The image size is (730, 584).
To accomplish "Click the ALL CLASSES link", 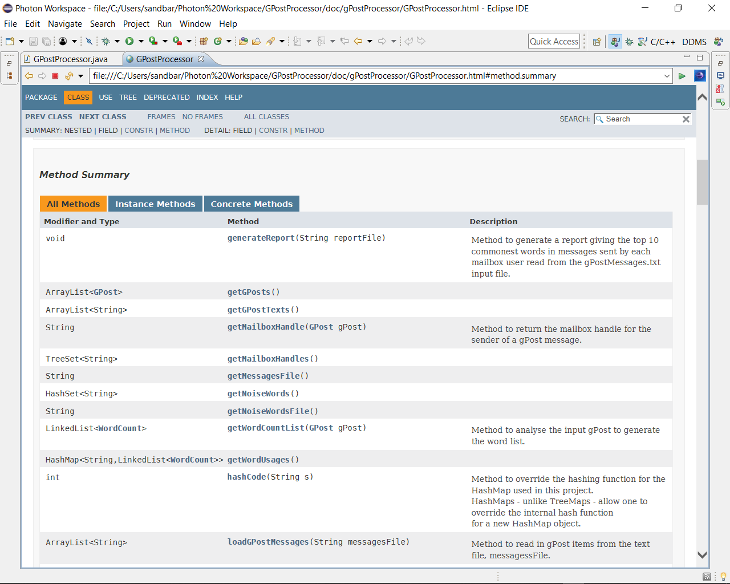I will pyautogui.click(x=266, y=117).
